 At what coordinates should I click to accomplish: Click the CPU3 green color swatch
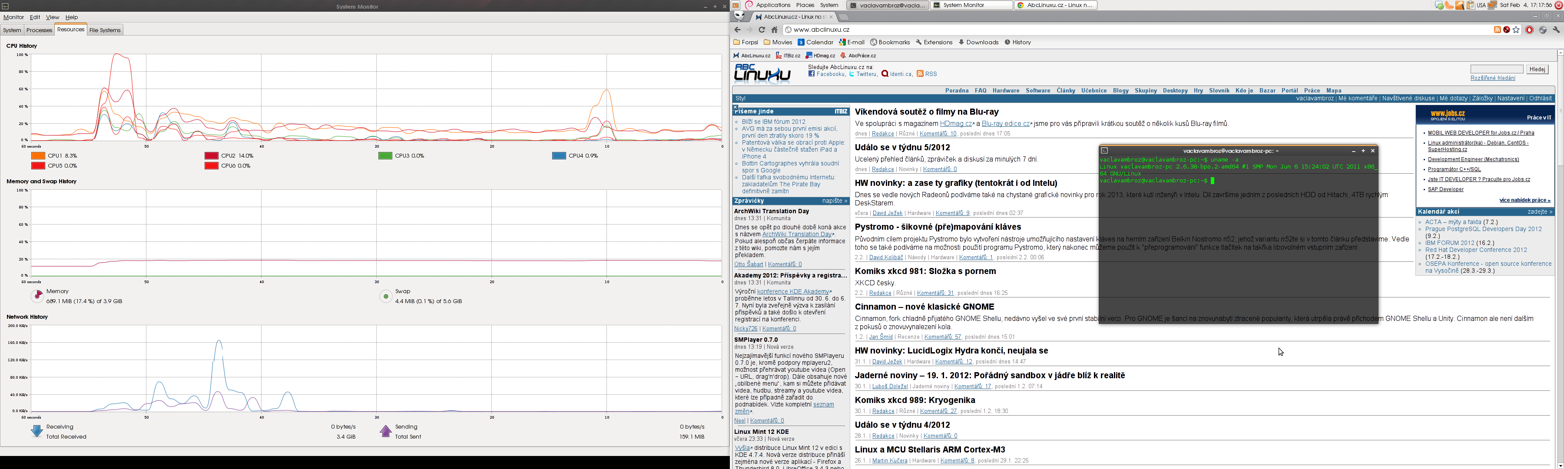pos(385,156)
